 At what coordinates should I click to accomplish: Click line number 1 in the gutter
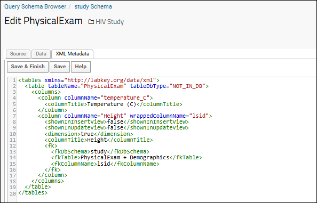14,80
